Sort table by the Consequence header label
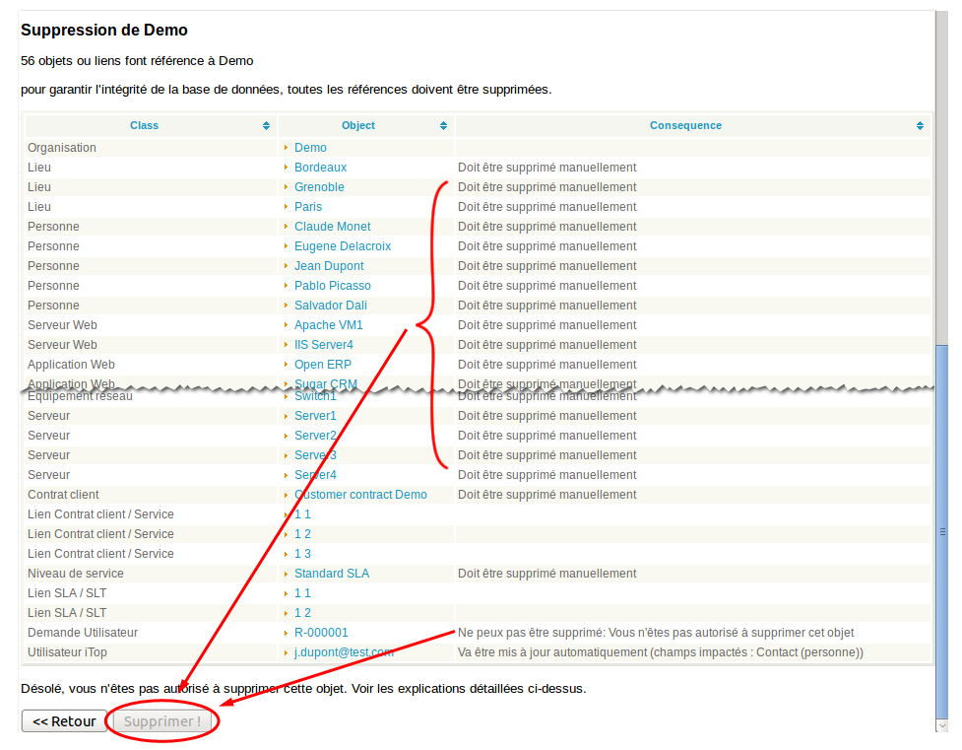 pos(685,126)
